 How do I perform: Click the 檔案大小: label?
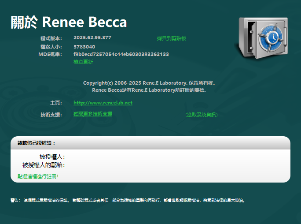(x=51, y=47)
